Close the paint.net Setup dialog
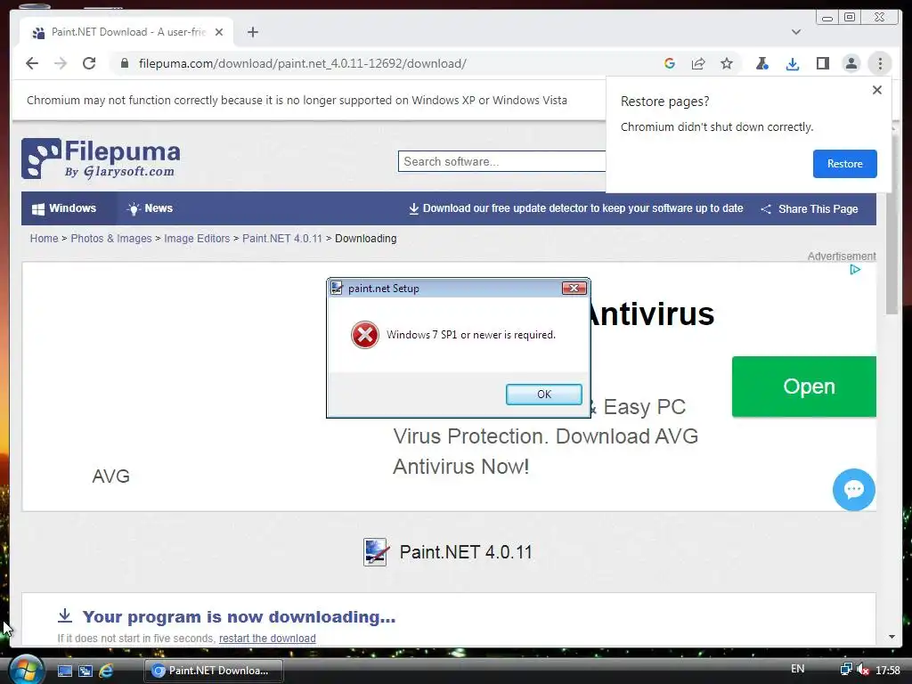The height and width of the screenshot is (684, 912). (x=574, y=288)
